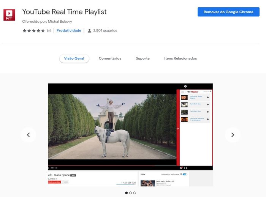Click the Shake It Off suggested video thumbnail
The height and width of the screenshot is (197, 266).
tap(147, 183)
